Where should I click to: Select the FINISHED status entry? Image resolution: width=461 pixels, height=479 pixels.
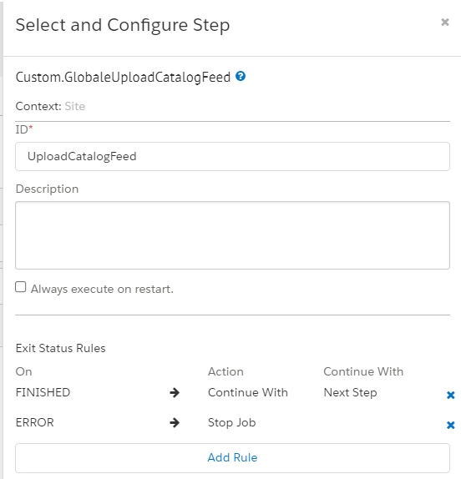coord(43,392)
